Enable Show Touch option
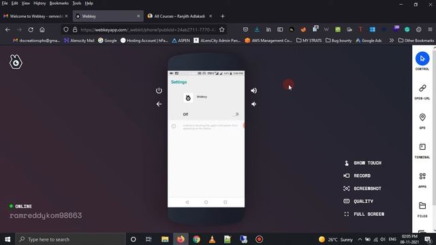 362,163
